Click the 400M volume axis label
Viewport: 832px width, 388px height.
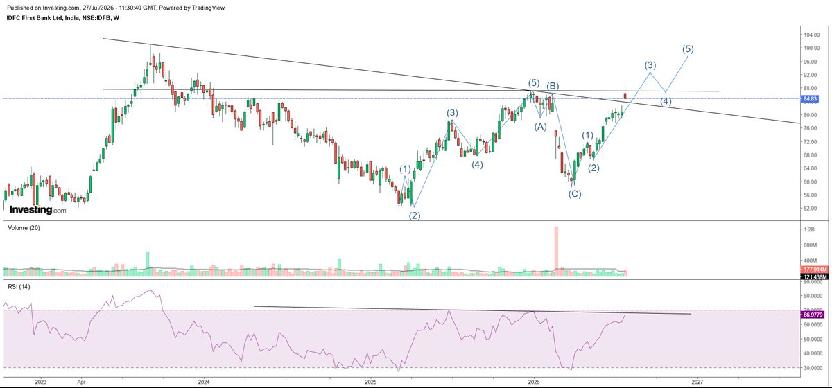coord(809,262)
